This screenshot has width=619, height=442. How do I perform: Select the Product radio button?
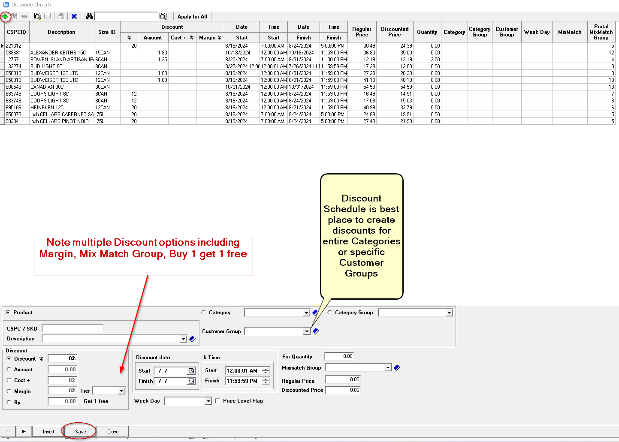coord(8,313)
